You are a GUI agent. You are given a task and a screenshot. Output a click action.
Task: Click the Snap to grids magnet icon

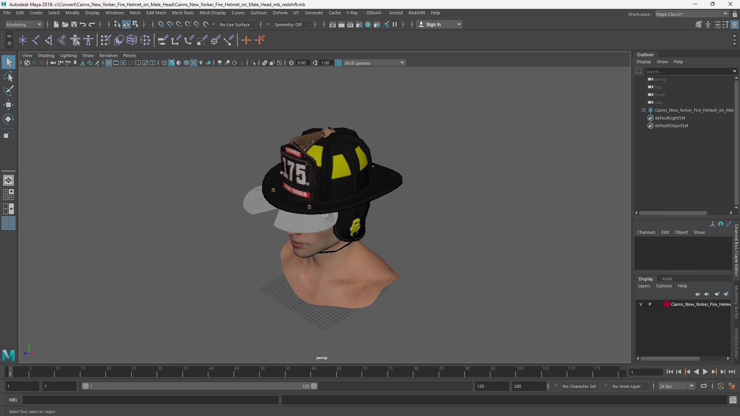(161, 24)
